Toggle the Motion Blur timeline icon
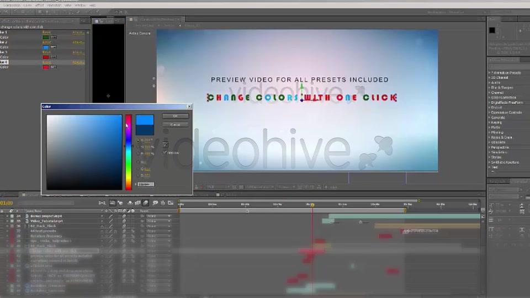Screen dimensions: 530x298 pyautogui.click(x=146, y=203)
